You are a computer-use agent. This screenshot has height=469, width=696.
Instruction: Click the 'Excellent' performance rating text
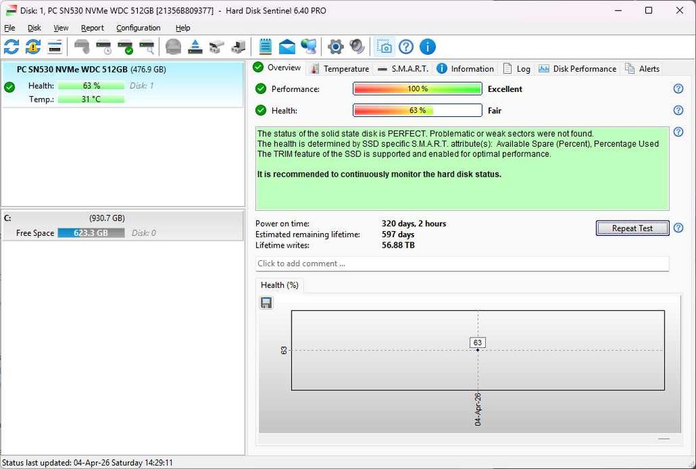coord(505,89)
